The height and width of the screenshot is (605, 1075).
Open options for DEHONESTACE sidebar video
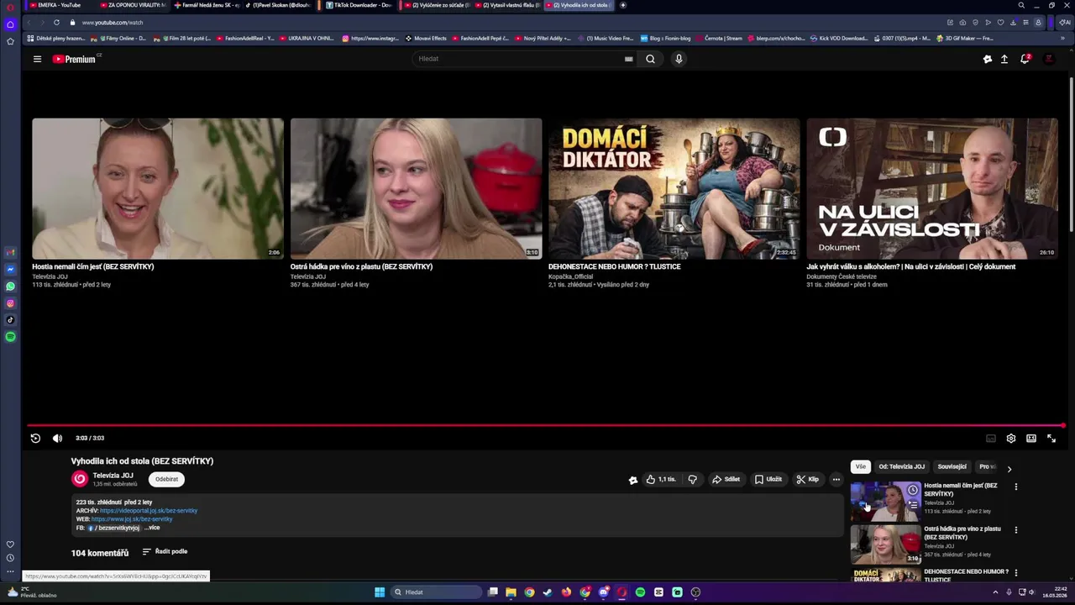coord(1016,573)
